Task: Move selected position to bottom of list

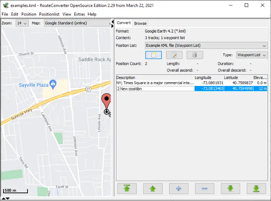Action: [x=256, y=189]
